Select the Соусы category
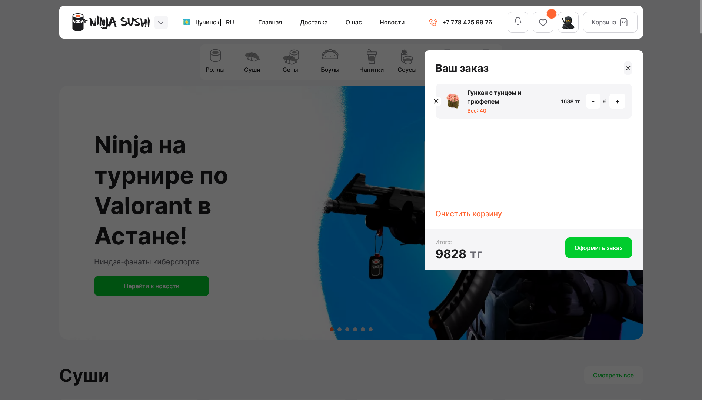702x400 pixels. 407,61
